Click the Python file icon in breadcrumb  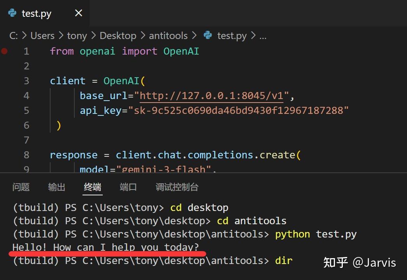[x=208, y=35]
